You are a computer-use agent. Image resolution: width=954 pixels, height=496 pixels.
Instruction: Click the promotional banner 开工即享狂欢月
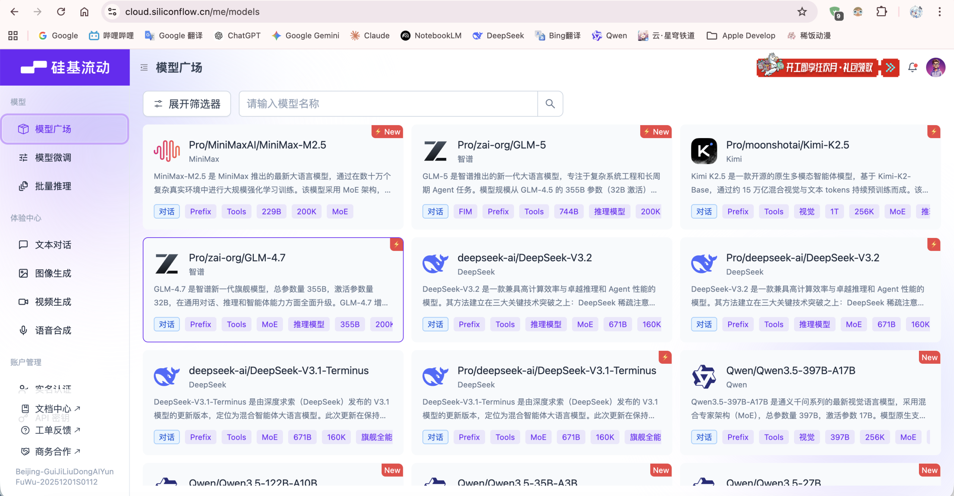pyautogui.click(x=827, y=67)
